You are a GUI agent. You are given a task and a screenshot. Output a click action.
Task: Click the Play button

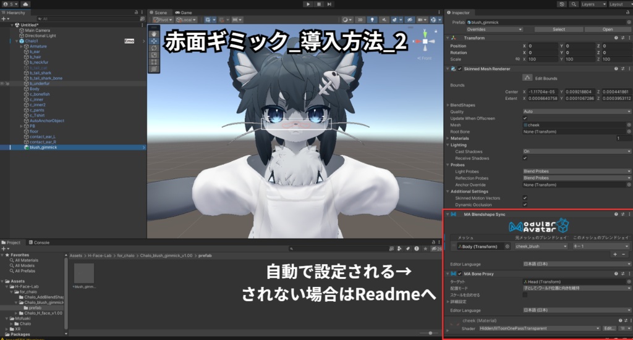pyautogui.click(x=308, y=4)
